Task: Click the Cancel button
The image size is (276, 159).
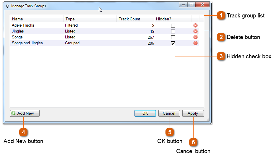Action: click(169, 113)
